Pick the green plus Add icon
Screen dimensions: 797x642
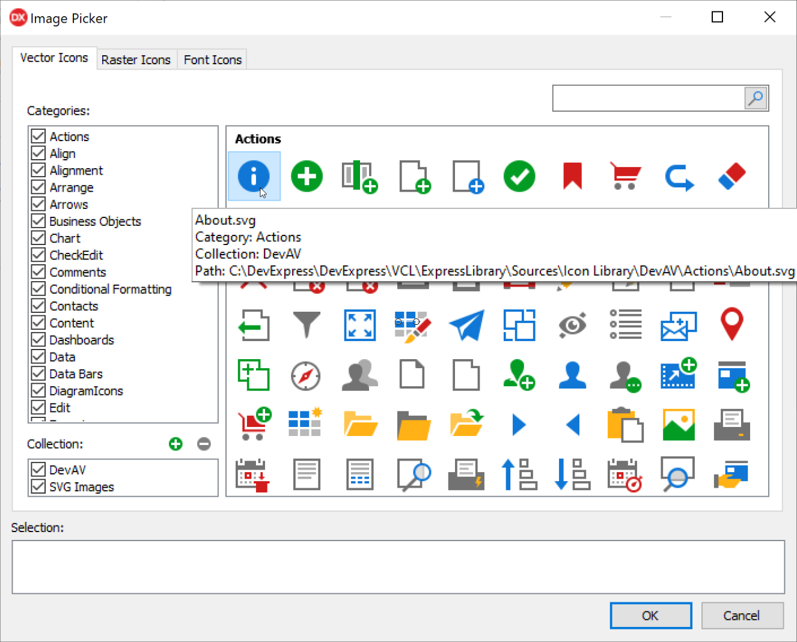pos(307,177)
